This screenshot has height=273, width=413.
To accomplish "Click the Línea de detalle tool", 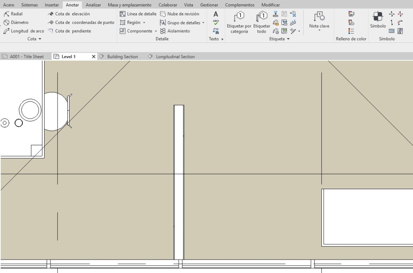I will click(x=138, y=14).
